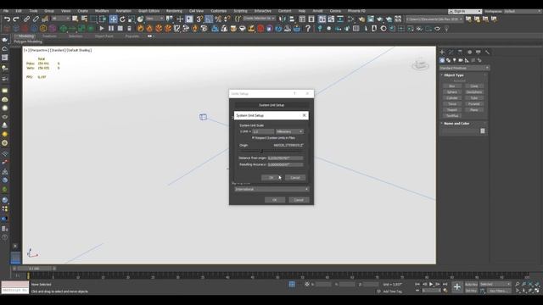Click the Play Animation button
Viewport: 543px width, 305px height.
point(431,285)
